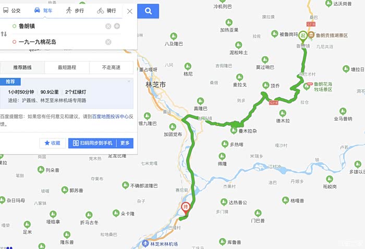Add a waypoint with the plus icon
The width and height of the screenshot is (365, 249).
click(117, 26)
